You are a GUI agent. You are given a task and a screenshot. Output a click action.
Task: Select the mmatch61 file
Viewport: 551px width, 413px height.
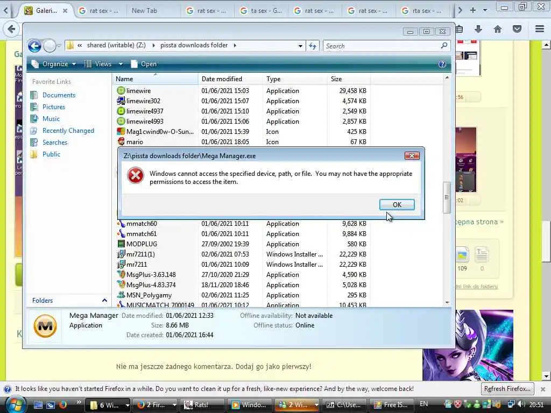coord(142,234)
